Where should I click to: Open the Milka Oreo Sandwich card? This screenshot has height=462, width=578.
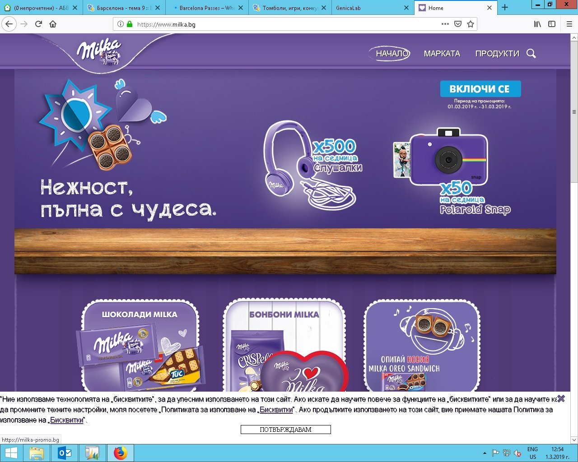point(422,346)
